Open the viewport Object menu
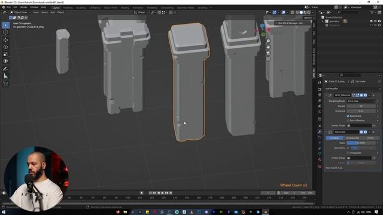 pyautogui.click(x=60, y=12)
